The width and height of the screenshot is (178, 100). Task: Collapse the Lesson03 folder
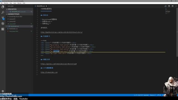coord(12,24)
